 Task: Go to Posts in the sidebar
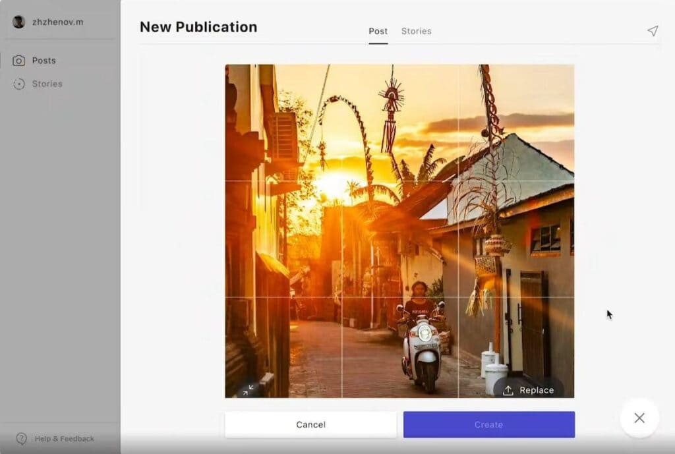(x=44, y=61)
